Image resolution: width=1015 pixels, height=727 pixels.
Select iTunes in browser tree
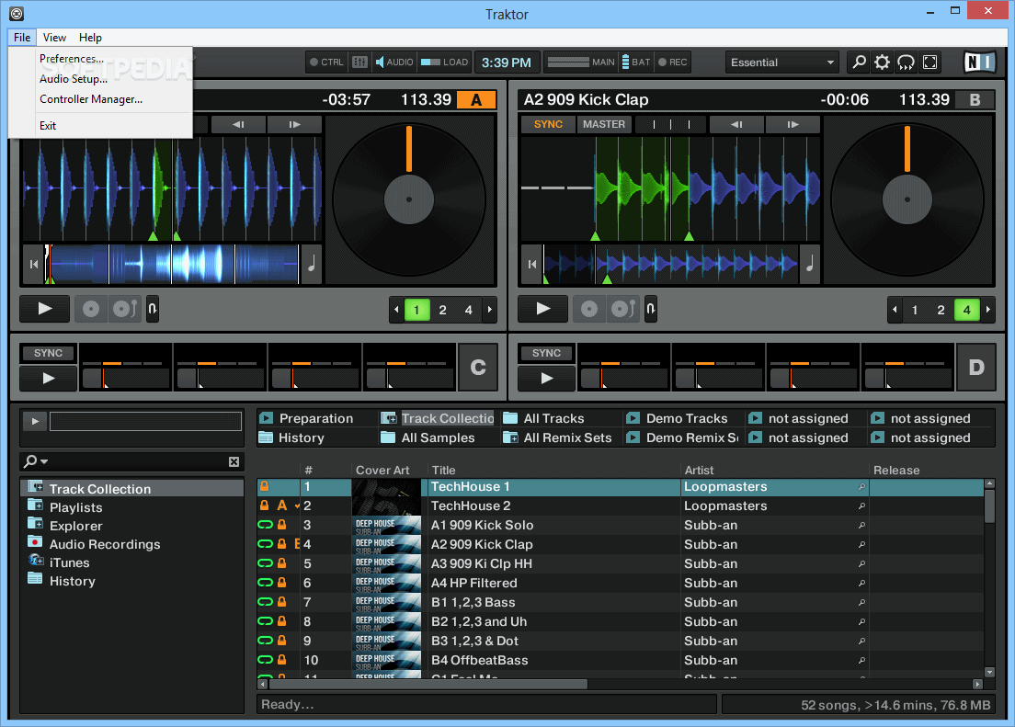click(x=69, y=562)
